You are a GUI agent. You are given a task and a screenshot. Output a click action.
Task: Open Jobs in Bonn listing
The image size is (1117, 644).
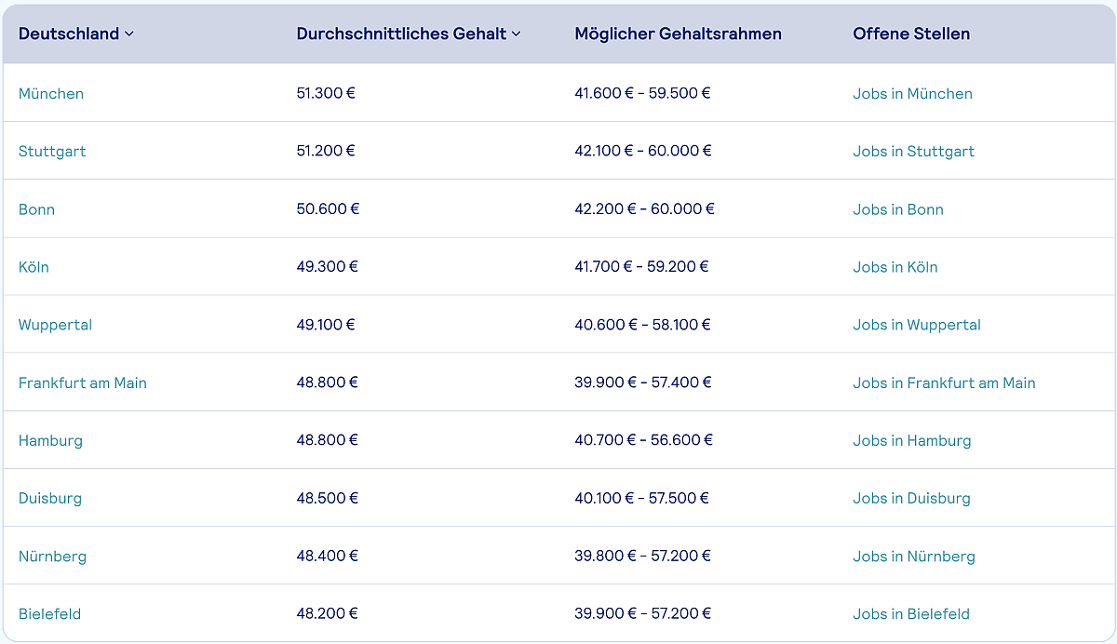click(x=897, y=209)
